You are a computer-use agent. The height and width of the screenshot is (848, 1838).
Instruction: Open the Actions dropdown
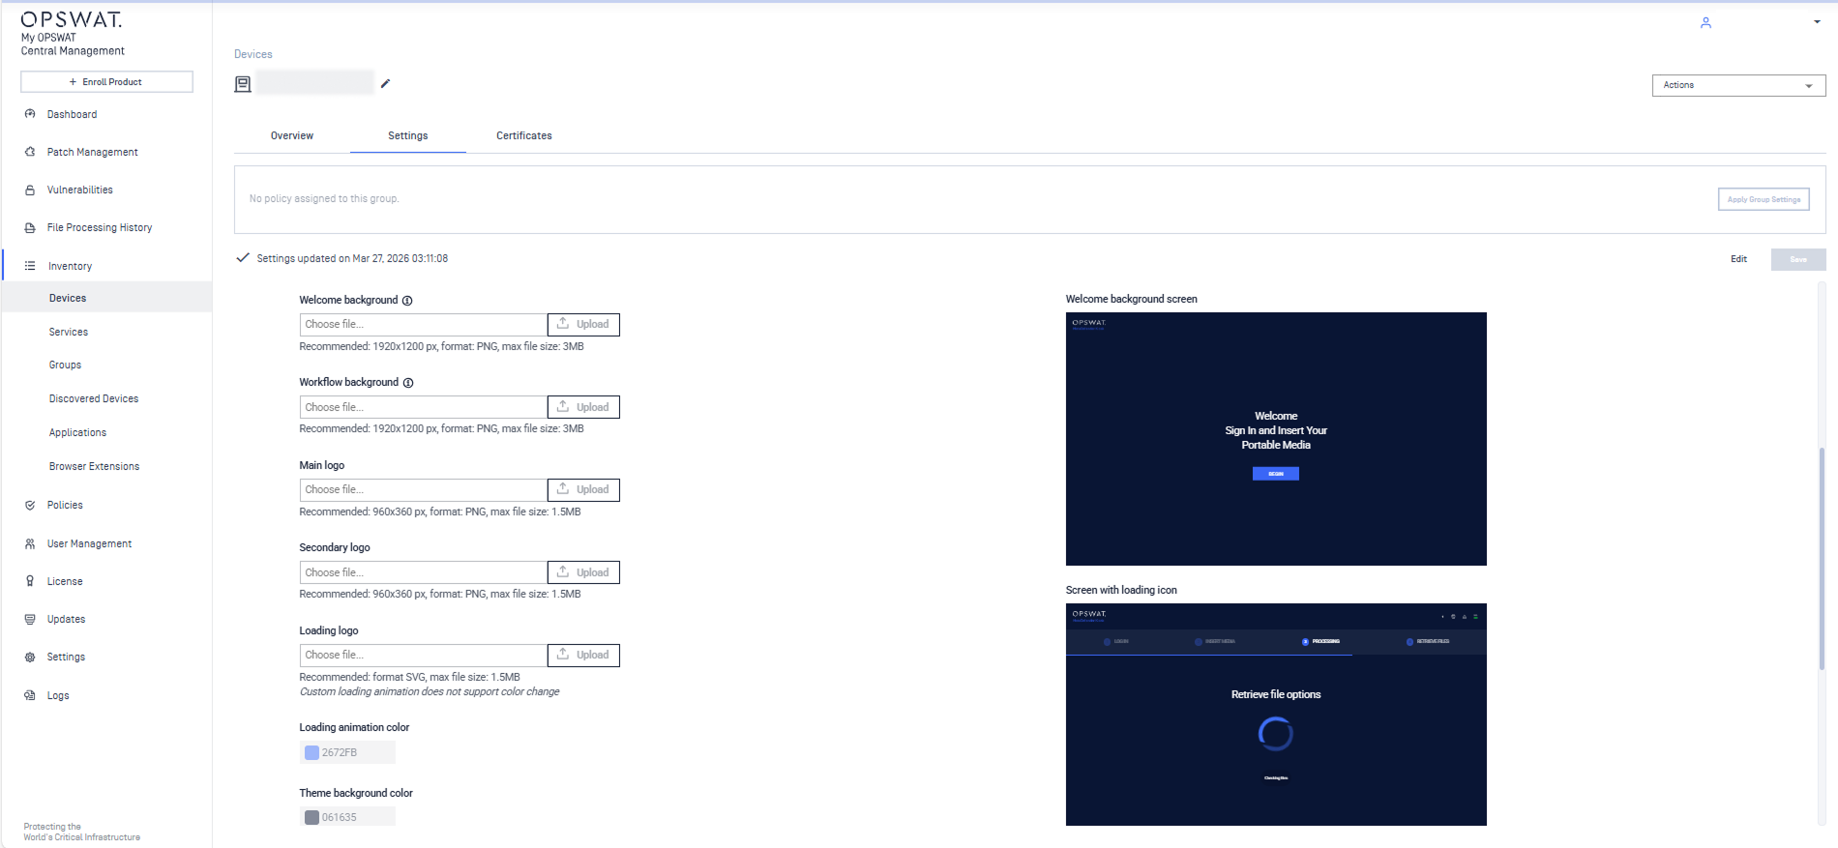click(x=1738, y=85)
